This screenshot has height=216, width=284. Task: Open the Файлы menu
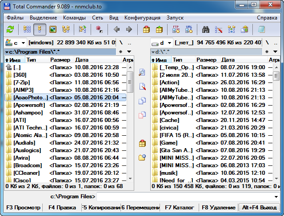tap(15, 18)
